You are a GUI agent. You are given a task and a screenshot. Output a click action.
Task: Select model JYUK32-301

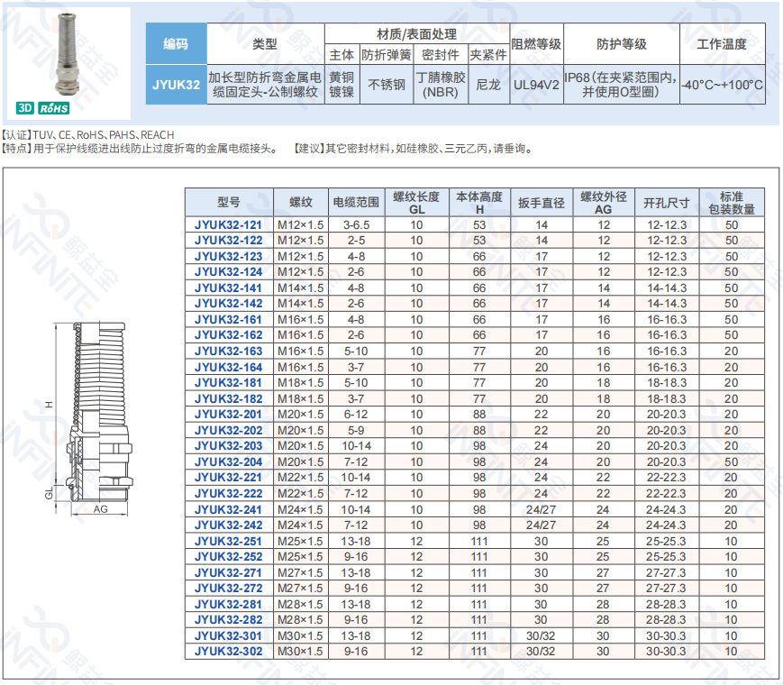(229, 635)
